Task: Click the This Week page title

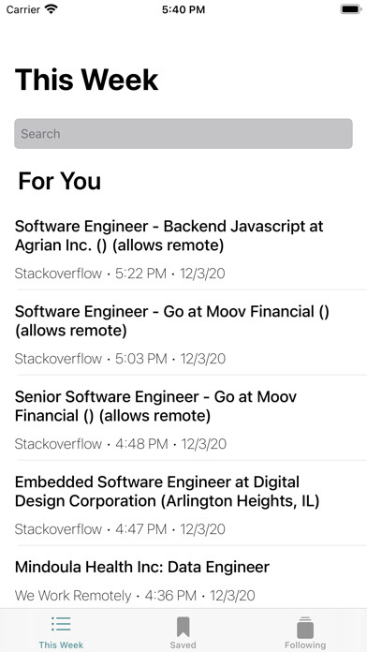Action: 86,80
